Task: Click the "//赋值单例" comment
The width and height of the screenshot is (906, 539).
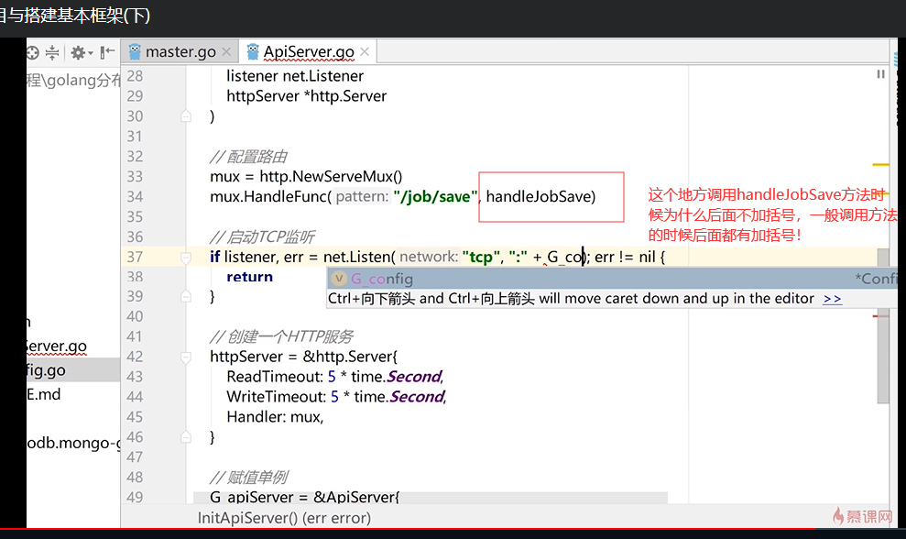Action: click(248, 477)
